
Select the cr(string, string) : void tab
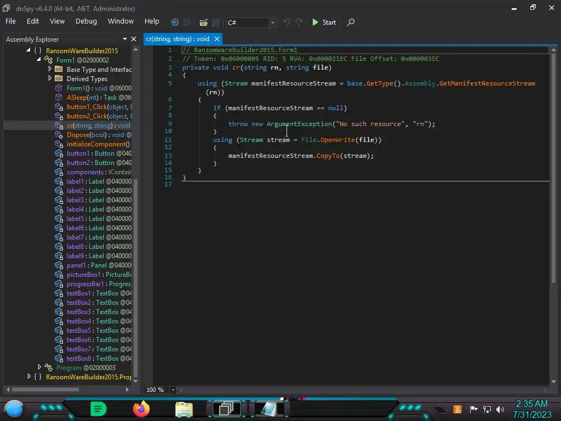tap(178, 39)
